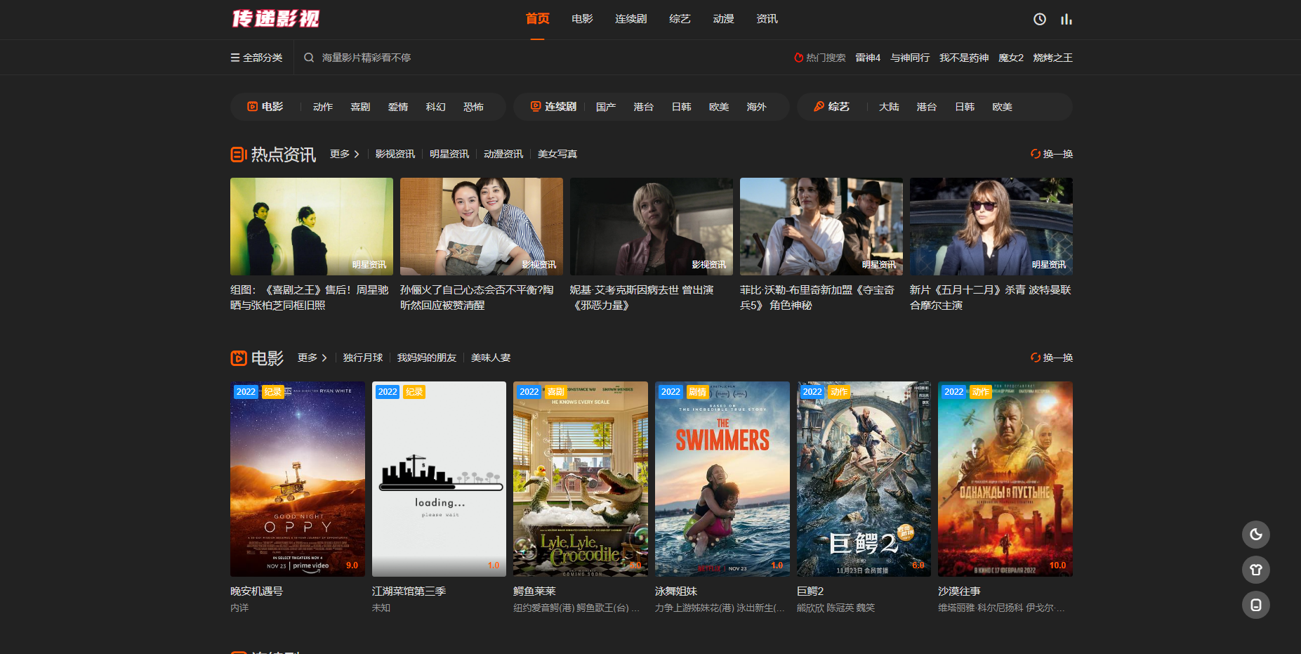This screenshot has height=654, width=1301.
Task: Open 更多 in 电影 section
Action: 312,358
